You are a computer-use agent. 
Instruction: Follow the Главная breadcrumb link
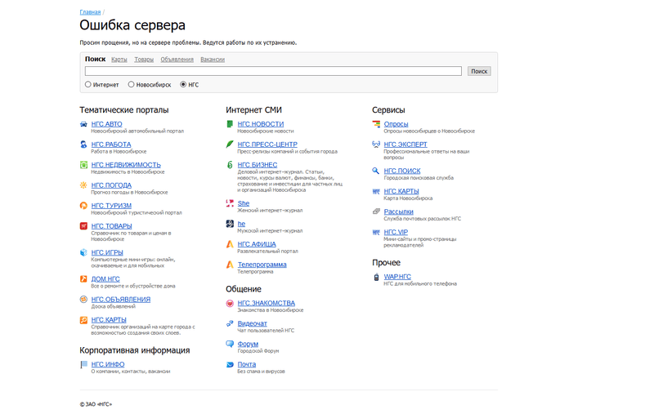coord(90,12)
